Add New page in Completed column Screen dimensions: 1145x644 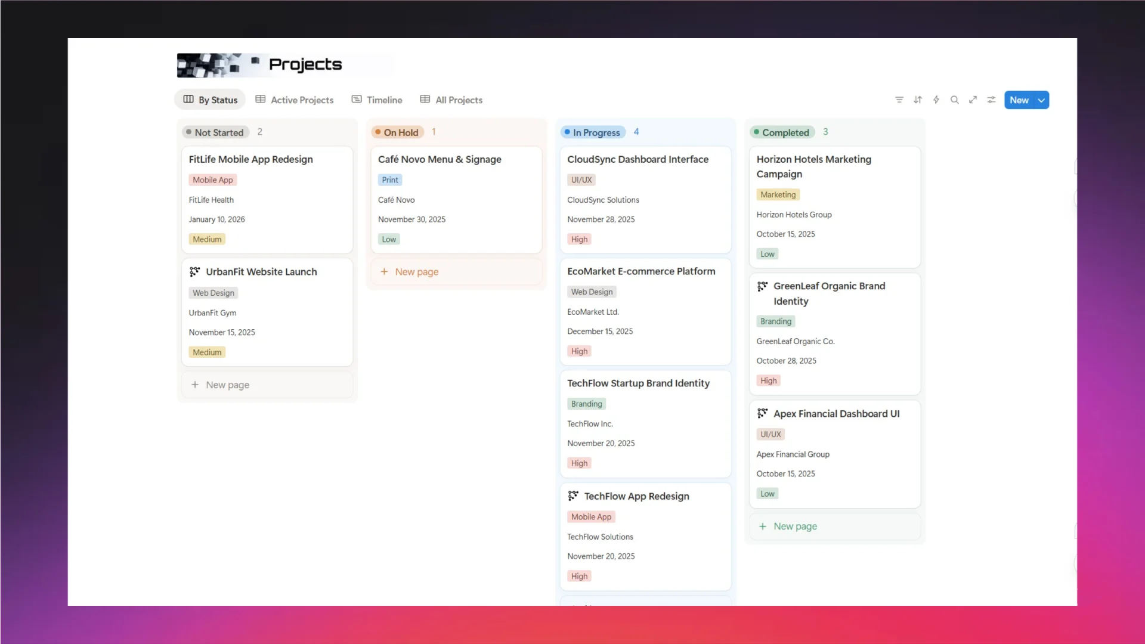[x=835, y=526]
